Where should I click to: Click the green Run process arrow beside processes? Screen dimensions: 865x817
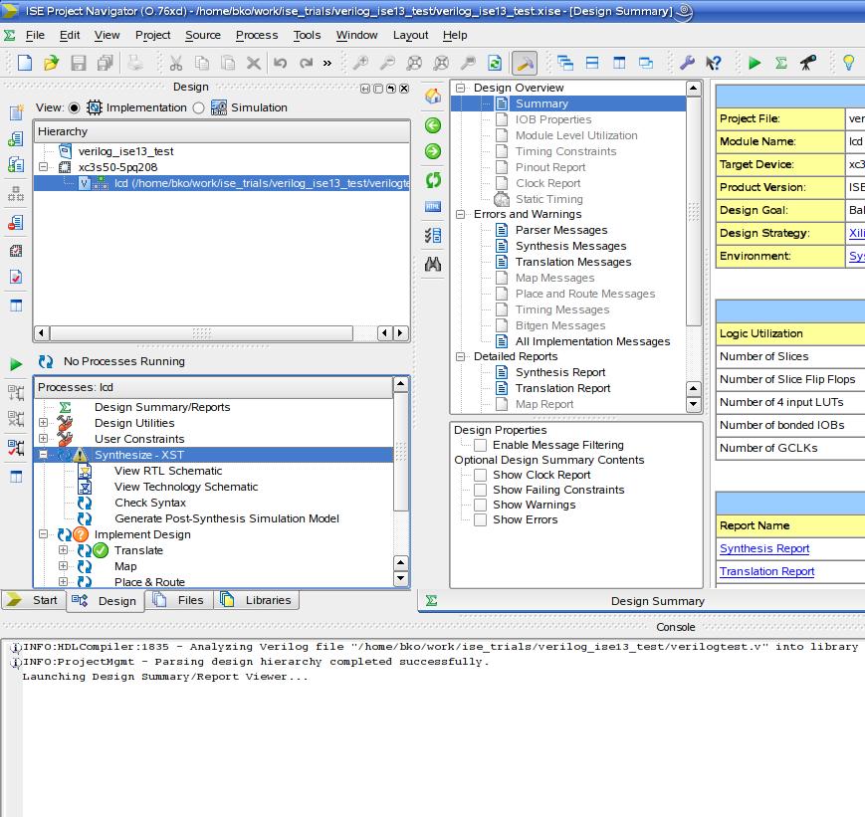(16, 364)
